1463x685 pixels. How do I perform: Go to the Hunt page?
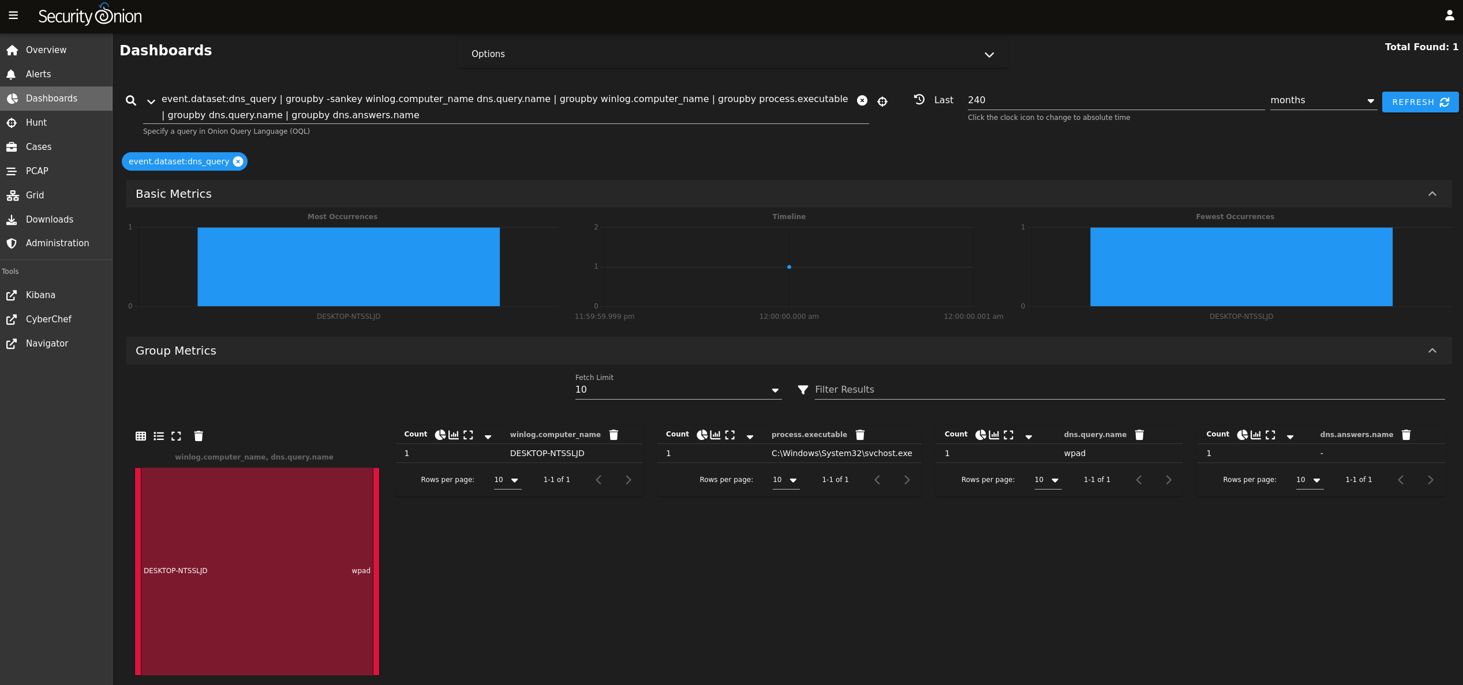(36, 122)
